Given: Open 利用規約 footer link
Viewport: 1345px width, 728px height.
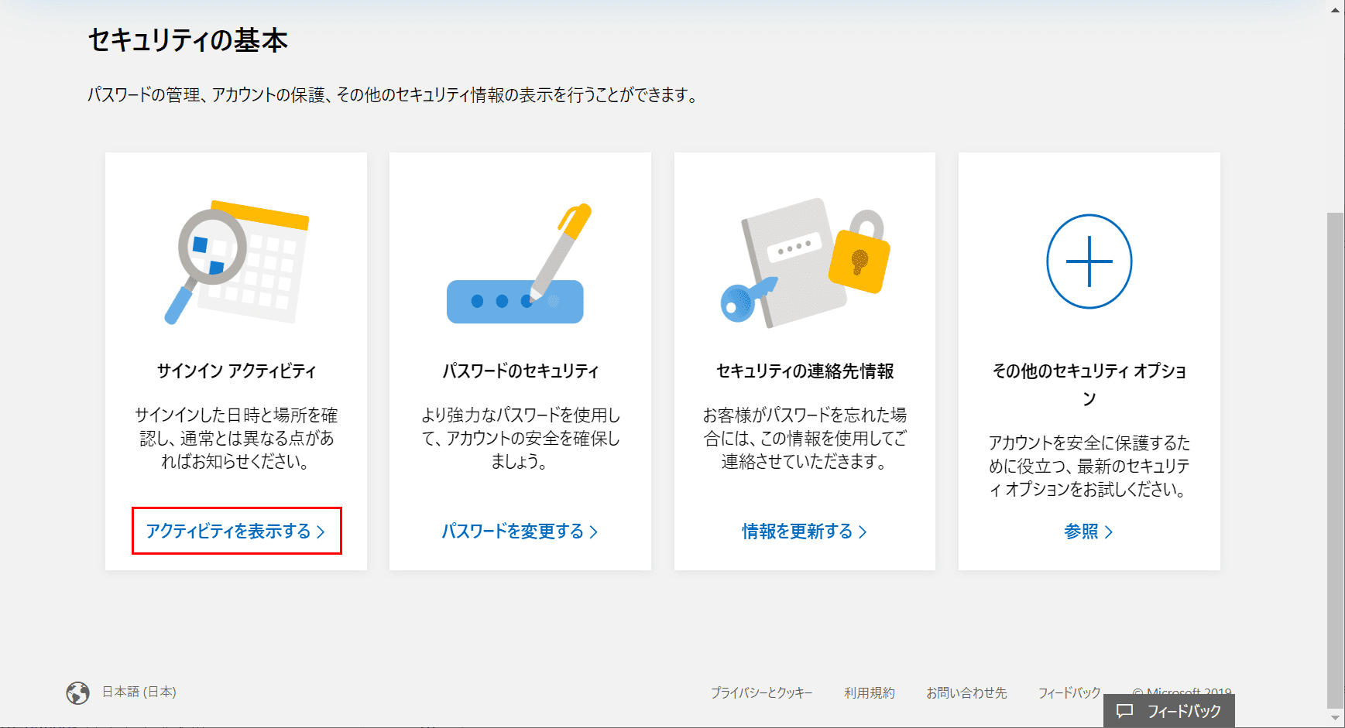Looking at the screenshot, I should click(x=869, y=692).
